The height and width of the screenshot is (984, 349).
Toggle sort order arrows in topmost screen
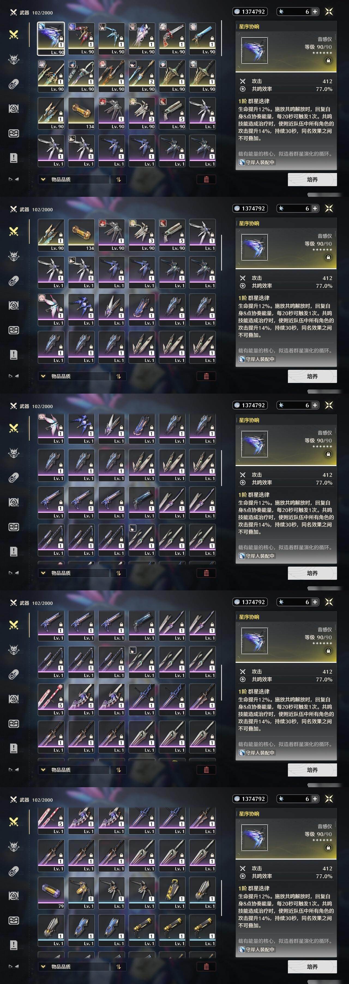(x=119, y=179)
